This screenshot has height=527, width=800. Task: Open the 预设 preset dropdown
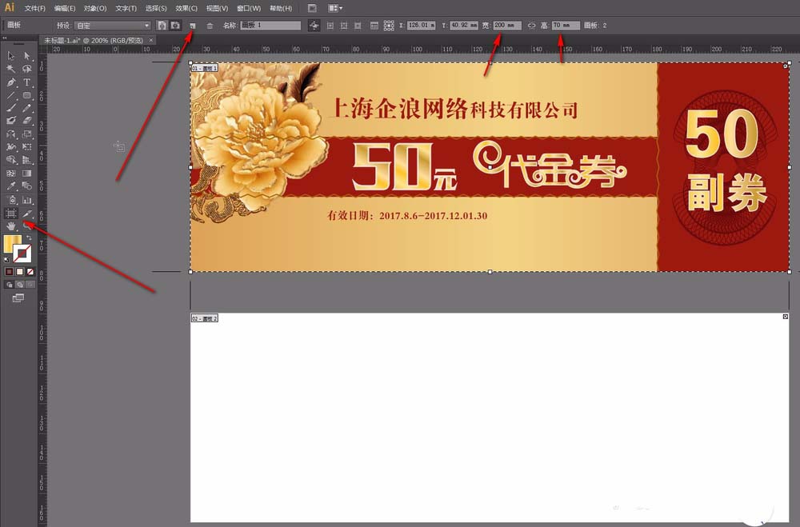pos(112,26)
